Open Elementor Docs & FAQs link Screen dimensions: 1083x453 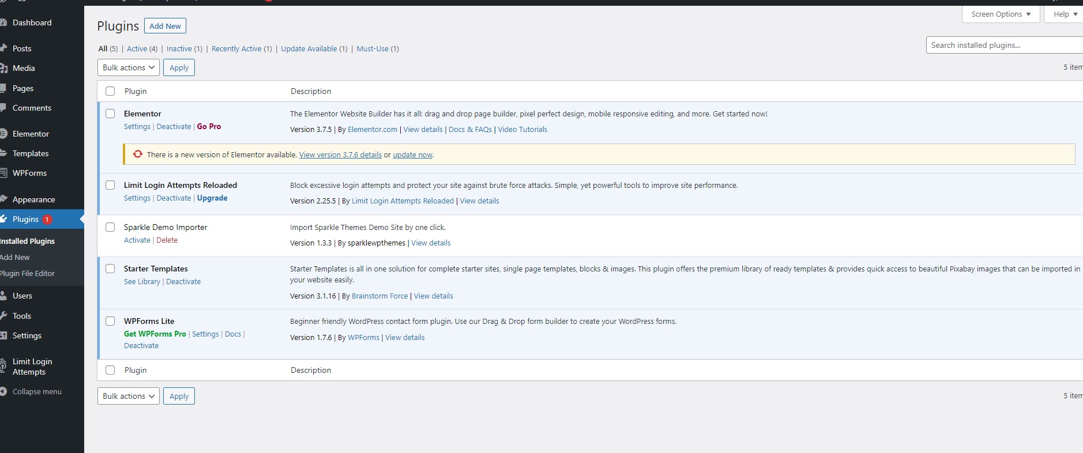[470, 130]
